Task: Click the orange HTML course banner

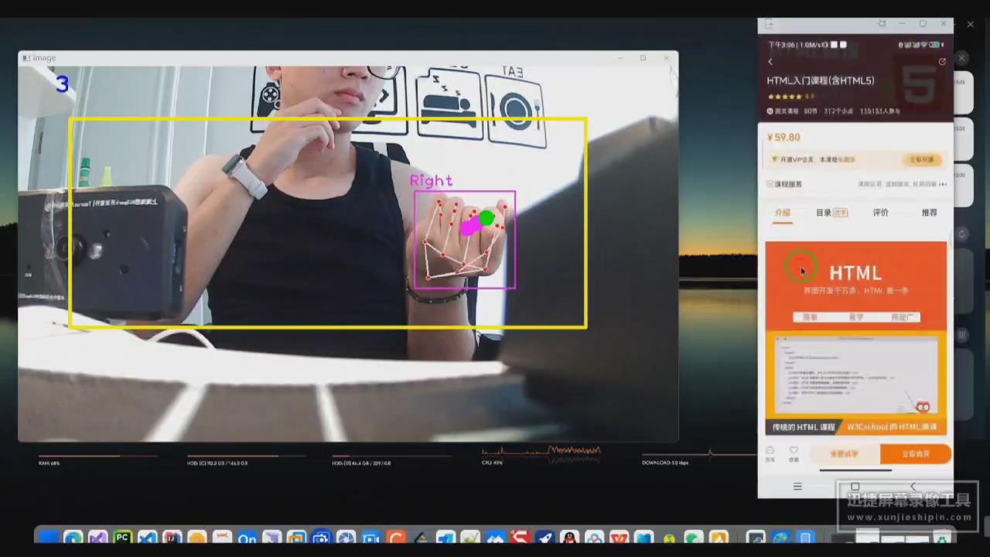Action: [855, 284]
